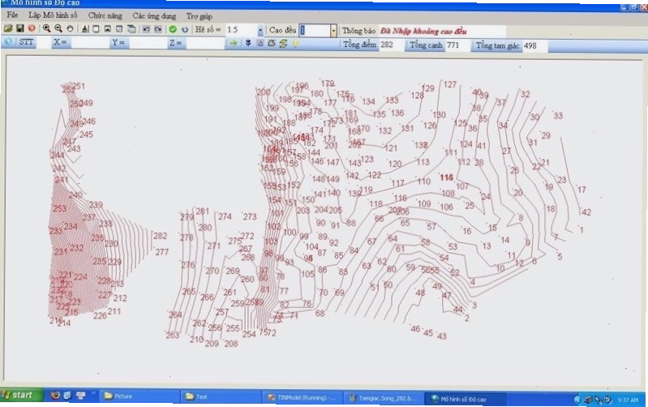Click the triangle (TIN) icon in second toolbar
The height and width of the screenshot is (407, 648).
pyautogui.click(x=260, y=43)
